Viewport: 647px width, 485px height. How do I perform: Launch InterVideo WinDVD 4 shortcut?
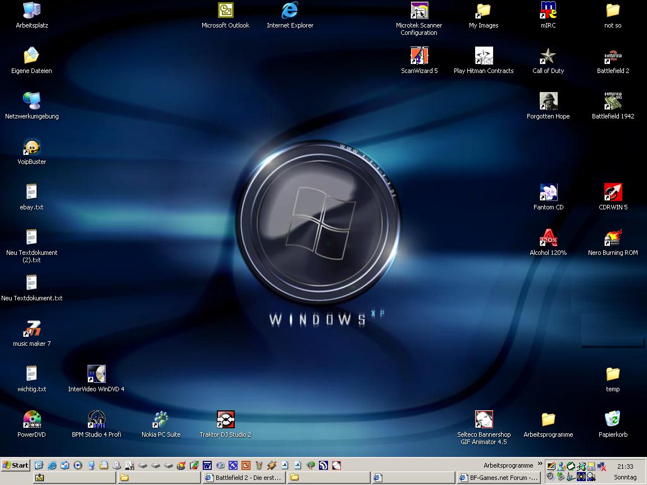pyautogui.click(x=96, y=378)
